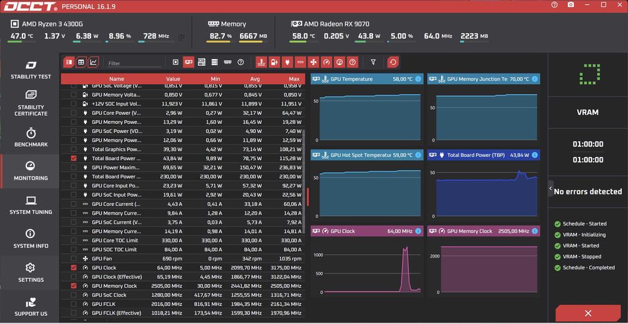Check the GPU Core Power checkbox

73,112
